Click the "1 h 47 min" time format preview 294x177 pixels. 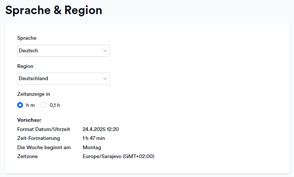click(94, 138)
